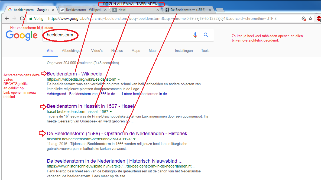Viewport: 321px width, 180px height.
Task: Switch to the Nieuws search tab
Action: 117,51
